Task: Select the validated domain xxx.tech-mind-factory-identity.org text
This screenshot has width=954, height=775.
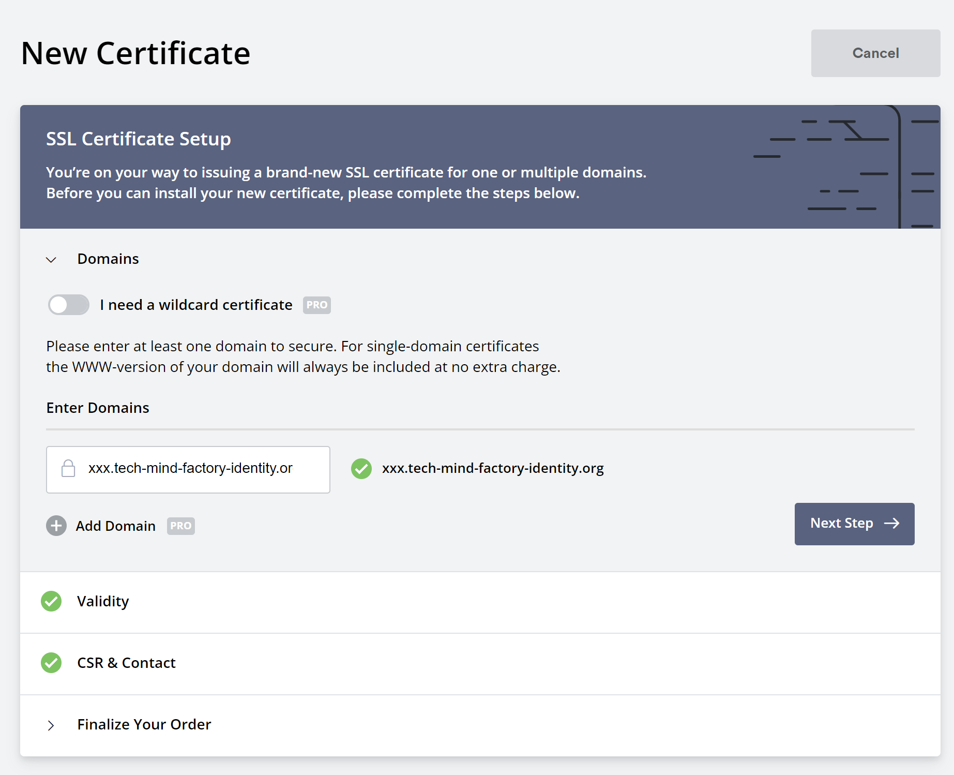Action: coord(493,468)
